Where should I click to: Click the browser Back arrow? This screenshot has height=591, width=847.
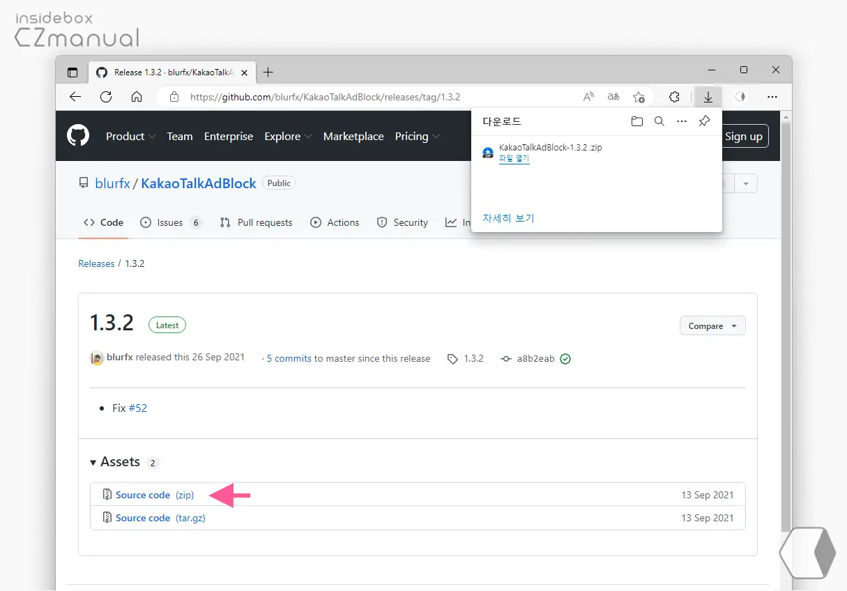(75, 97)
